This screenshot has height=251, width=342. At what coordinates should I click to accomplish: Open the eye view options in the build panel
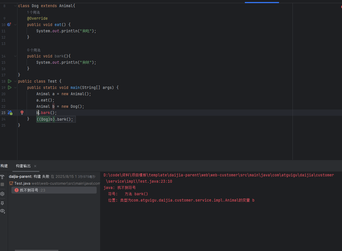tap(2, 211)
